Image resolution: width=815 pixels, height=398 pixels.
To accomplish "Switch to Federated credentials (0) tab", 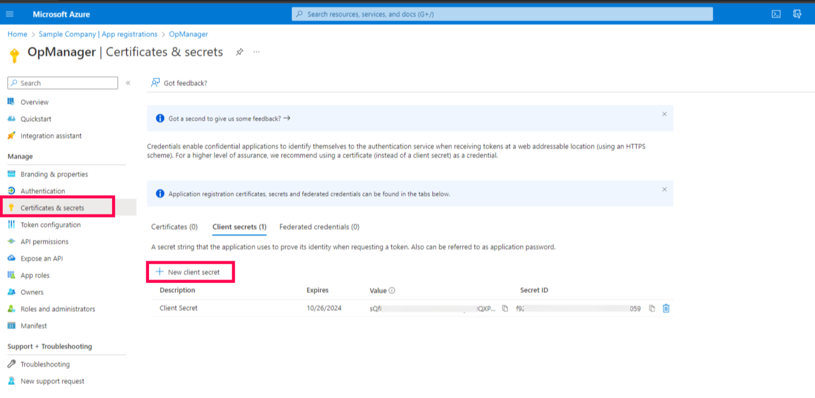I will pos(320,227).
